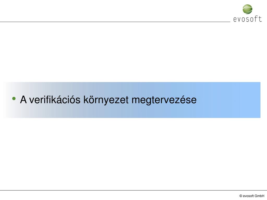Click the letter "e" starting the evosoft logo

tap(235, 20)
